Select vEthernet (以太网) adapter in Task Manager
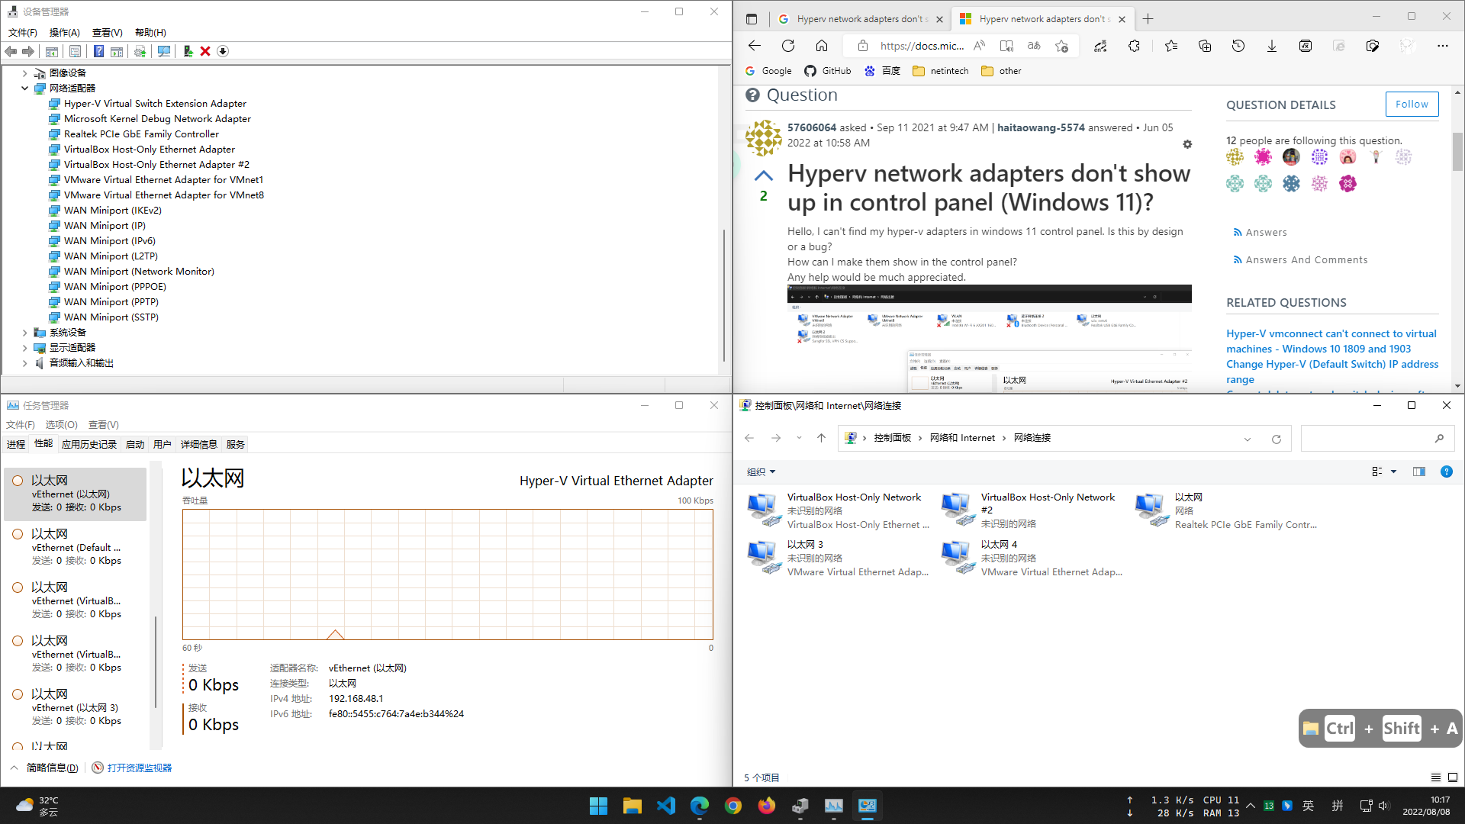 click(x=76, y=494)
